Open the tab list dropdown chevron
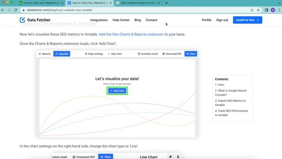Image resolution: width=282 pixels, height=159 pixels. click(279, 3)
